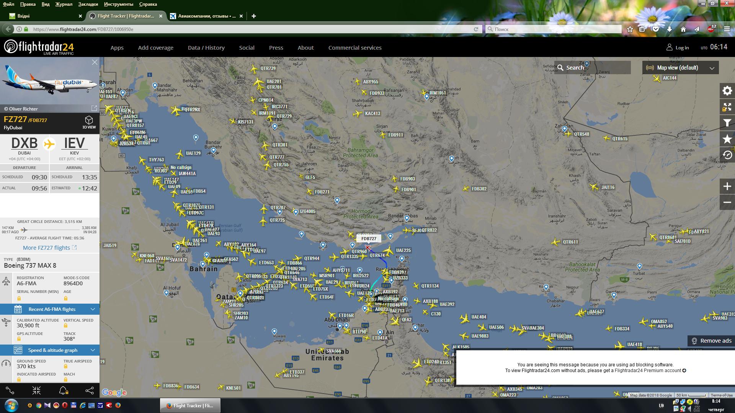735x413 pixels.
Task: Click the locked alert bell icon
Action: click(63, 390)
